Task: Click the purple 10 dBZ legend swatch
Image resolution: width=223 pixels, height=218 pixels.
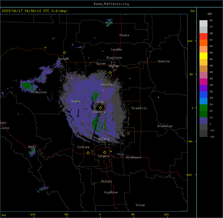Action: tap(203, 120)
